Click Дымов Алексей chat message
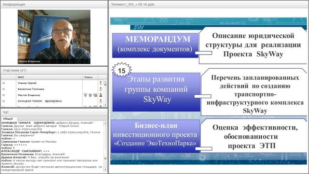The image size is (309, 174). 35,157
